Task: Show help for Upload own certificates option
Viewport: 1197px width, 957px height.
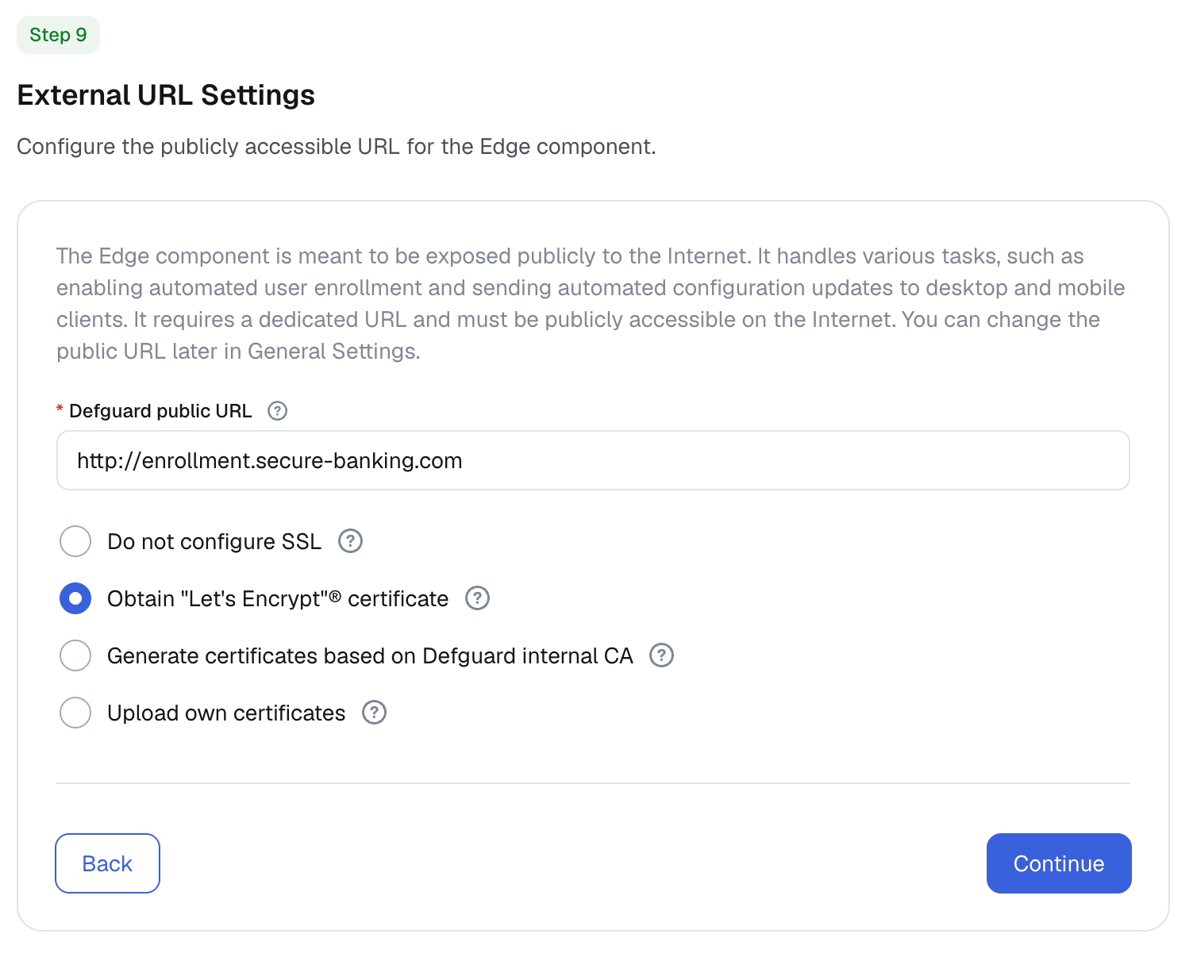Action: point(374,713)
